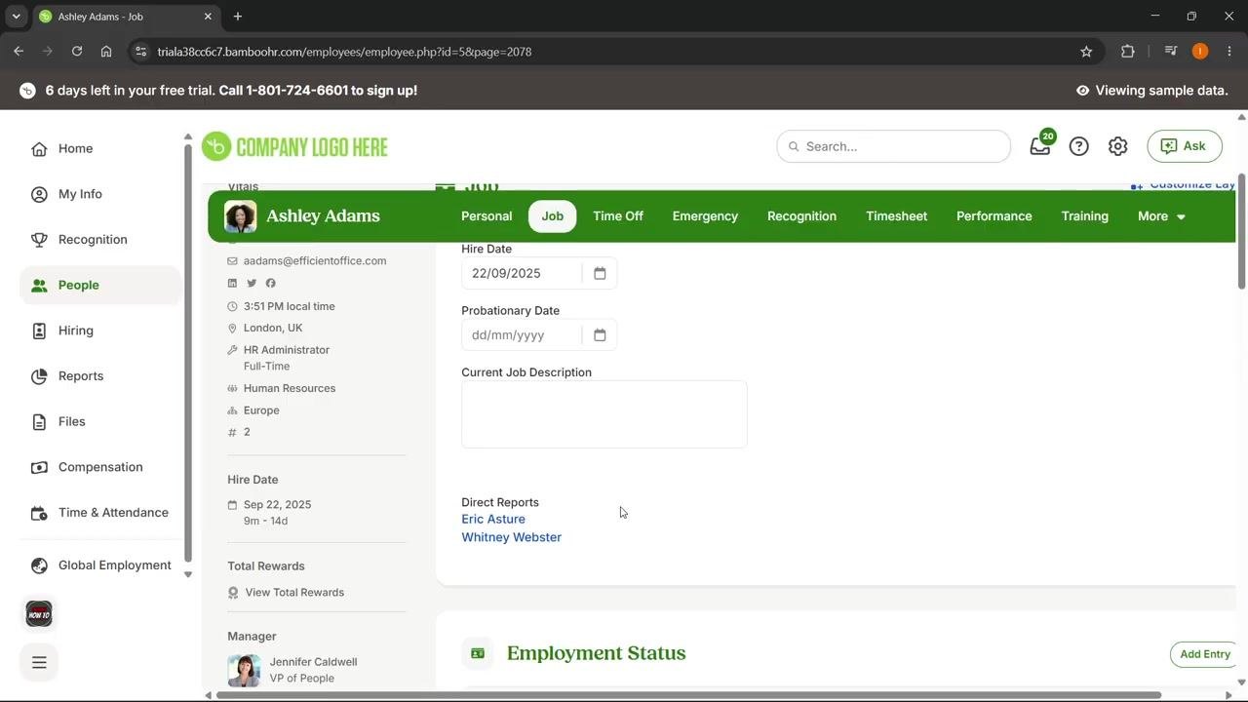Open the Timesheet tab

point(896,216)
